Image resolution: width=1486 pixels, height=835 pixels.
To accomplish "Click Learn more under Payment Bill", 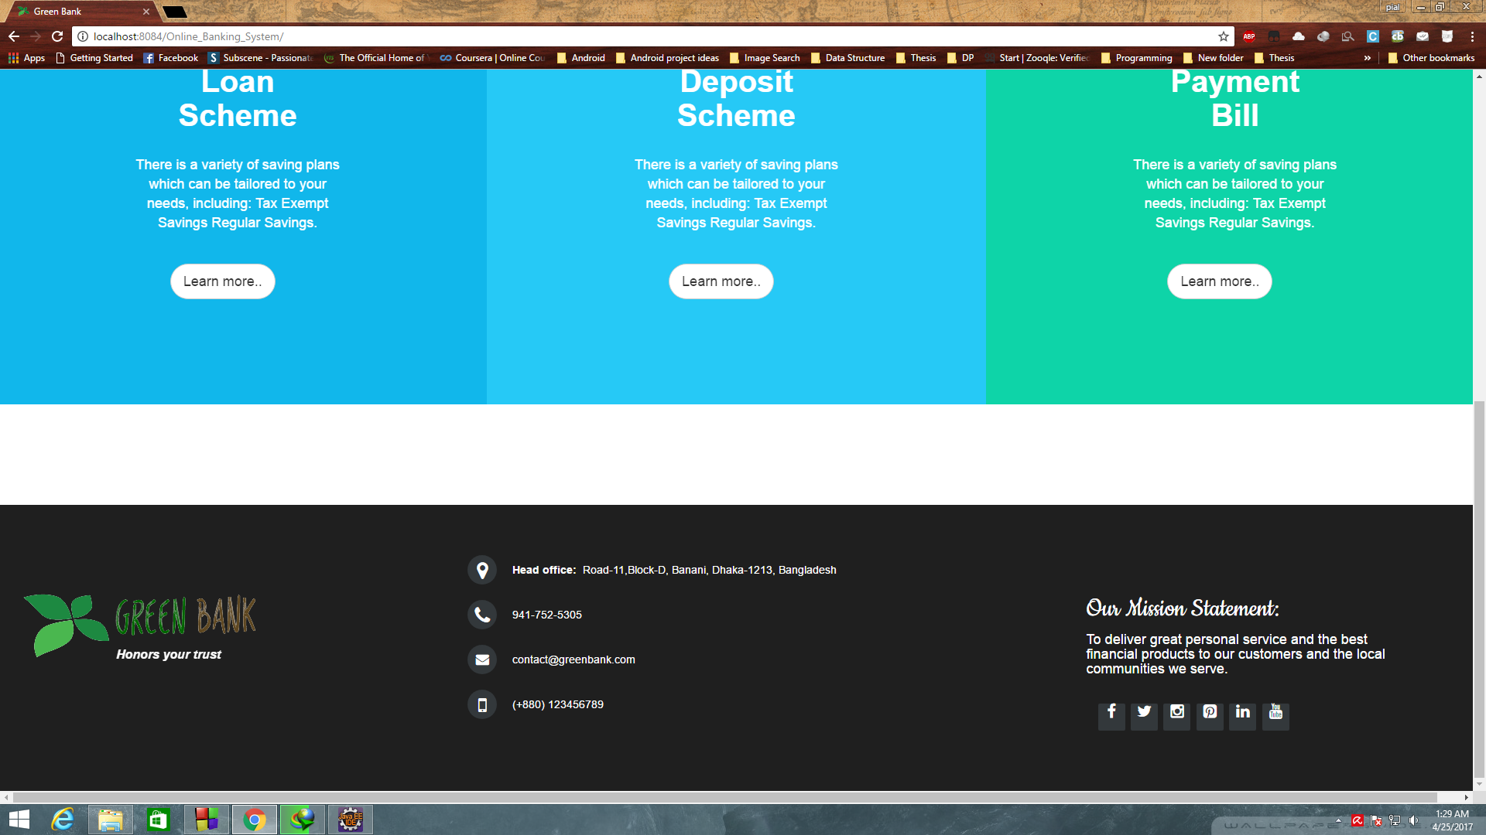I will [x=1219, y=281].
